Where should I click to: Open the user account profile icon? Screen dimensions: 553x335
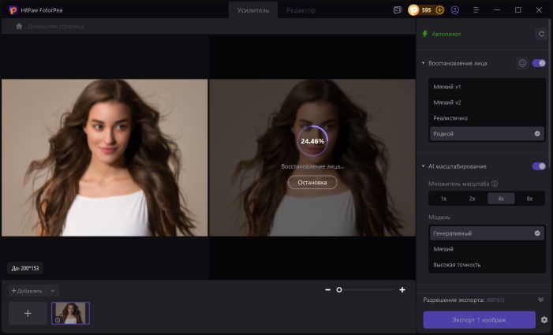[x=455, y=10]
